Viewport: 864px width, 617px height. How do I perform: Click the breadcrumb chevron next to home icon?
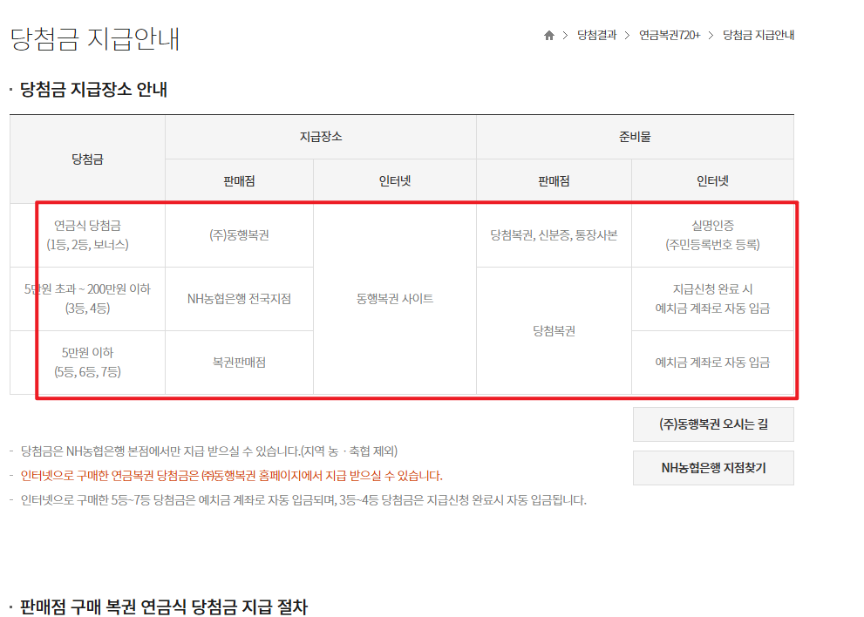coord(564,35)
